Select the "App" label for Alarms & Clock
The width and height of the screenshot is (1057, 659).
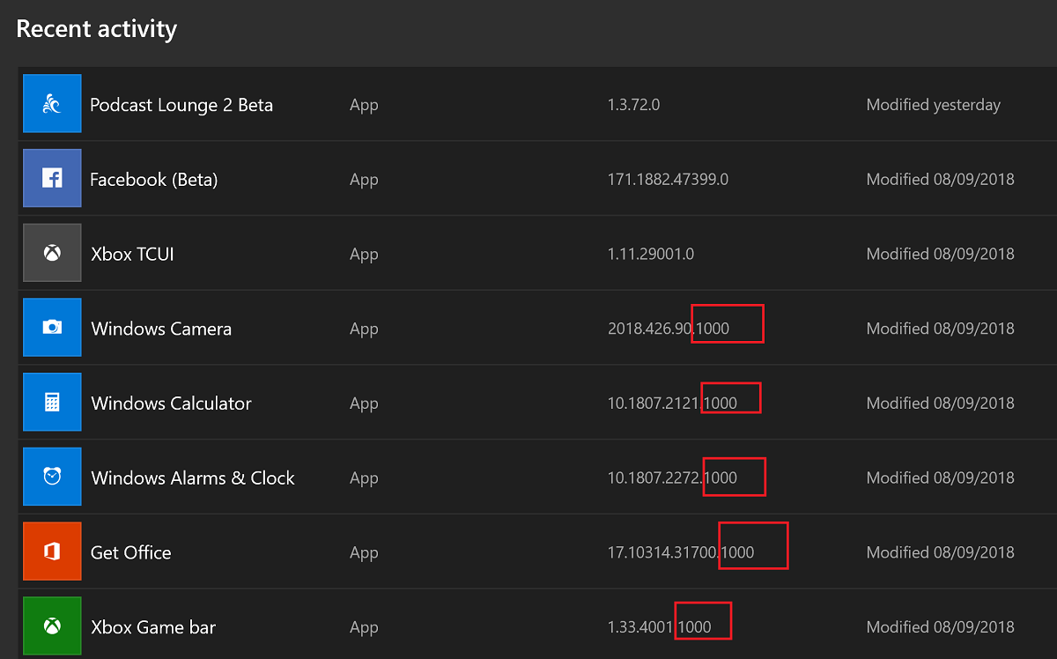[364, 479]
